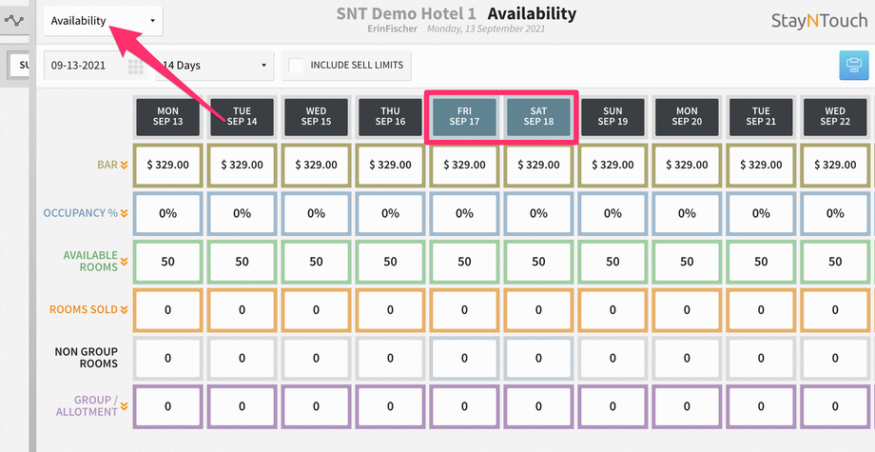The width and height of the screenshot is (875, 452).
Task: Click the group allotment cell for Sep 22
Action: [x=835, y=406]
